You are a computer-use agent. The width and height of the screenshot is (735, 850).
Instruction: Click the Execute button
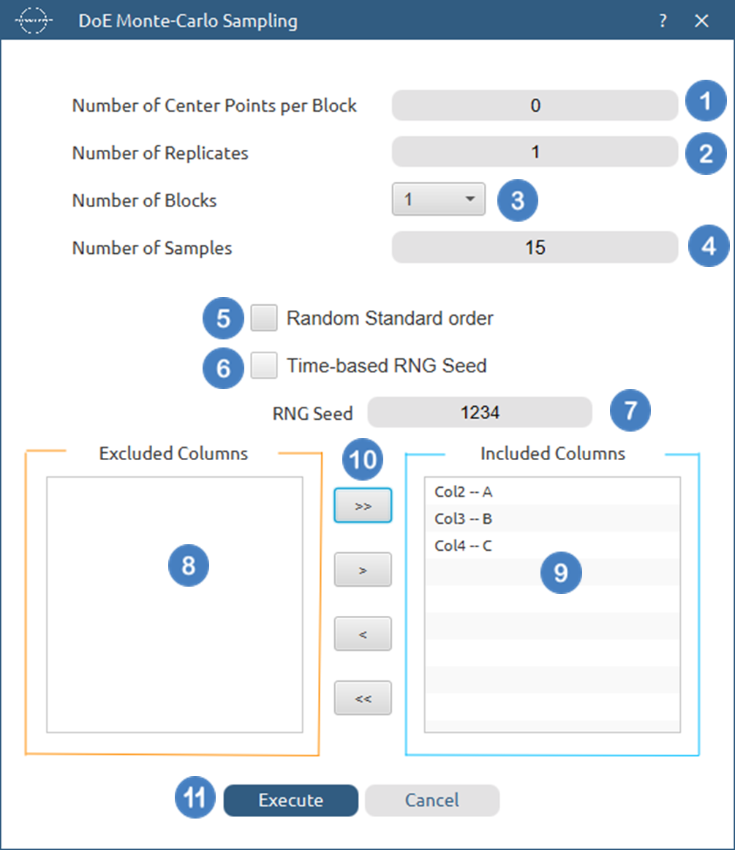290,800
